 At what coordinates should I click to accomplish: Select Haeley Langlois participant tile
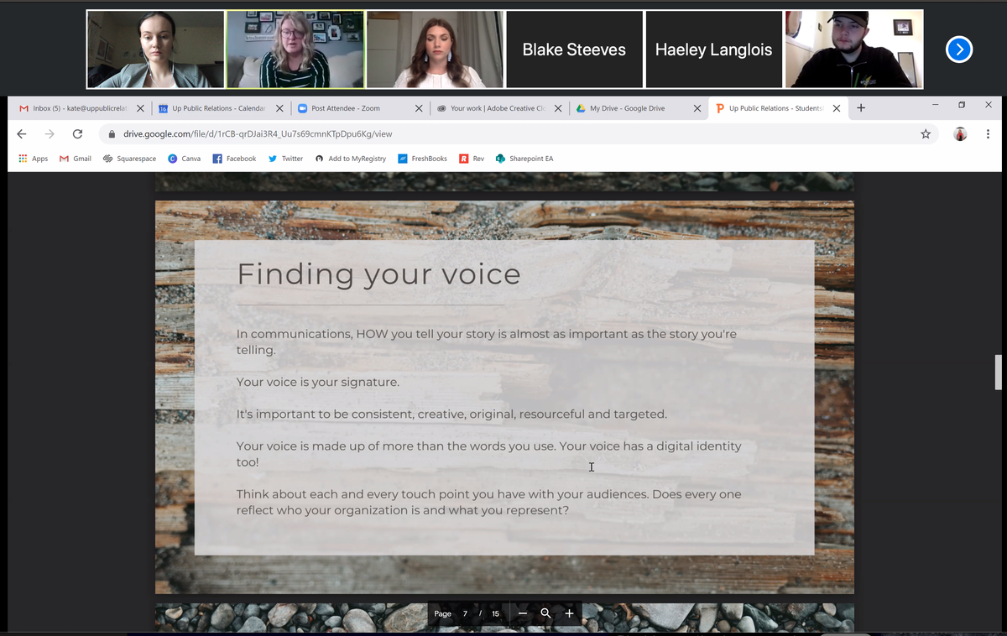click(x=713, y=50)
